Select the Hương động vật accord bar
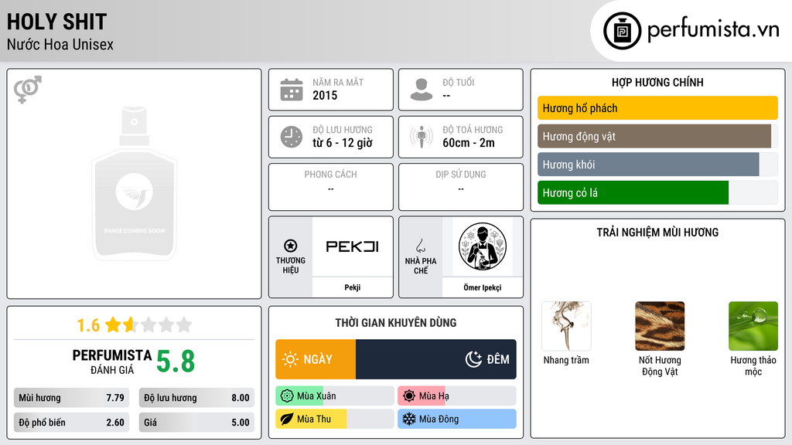The image size is (792, 445). 657,136
